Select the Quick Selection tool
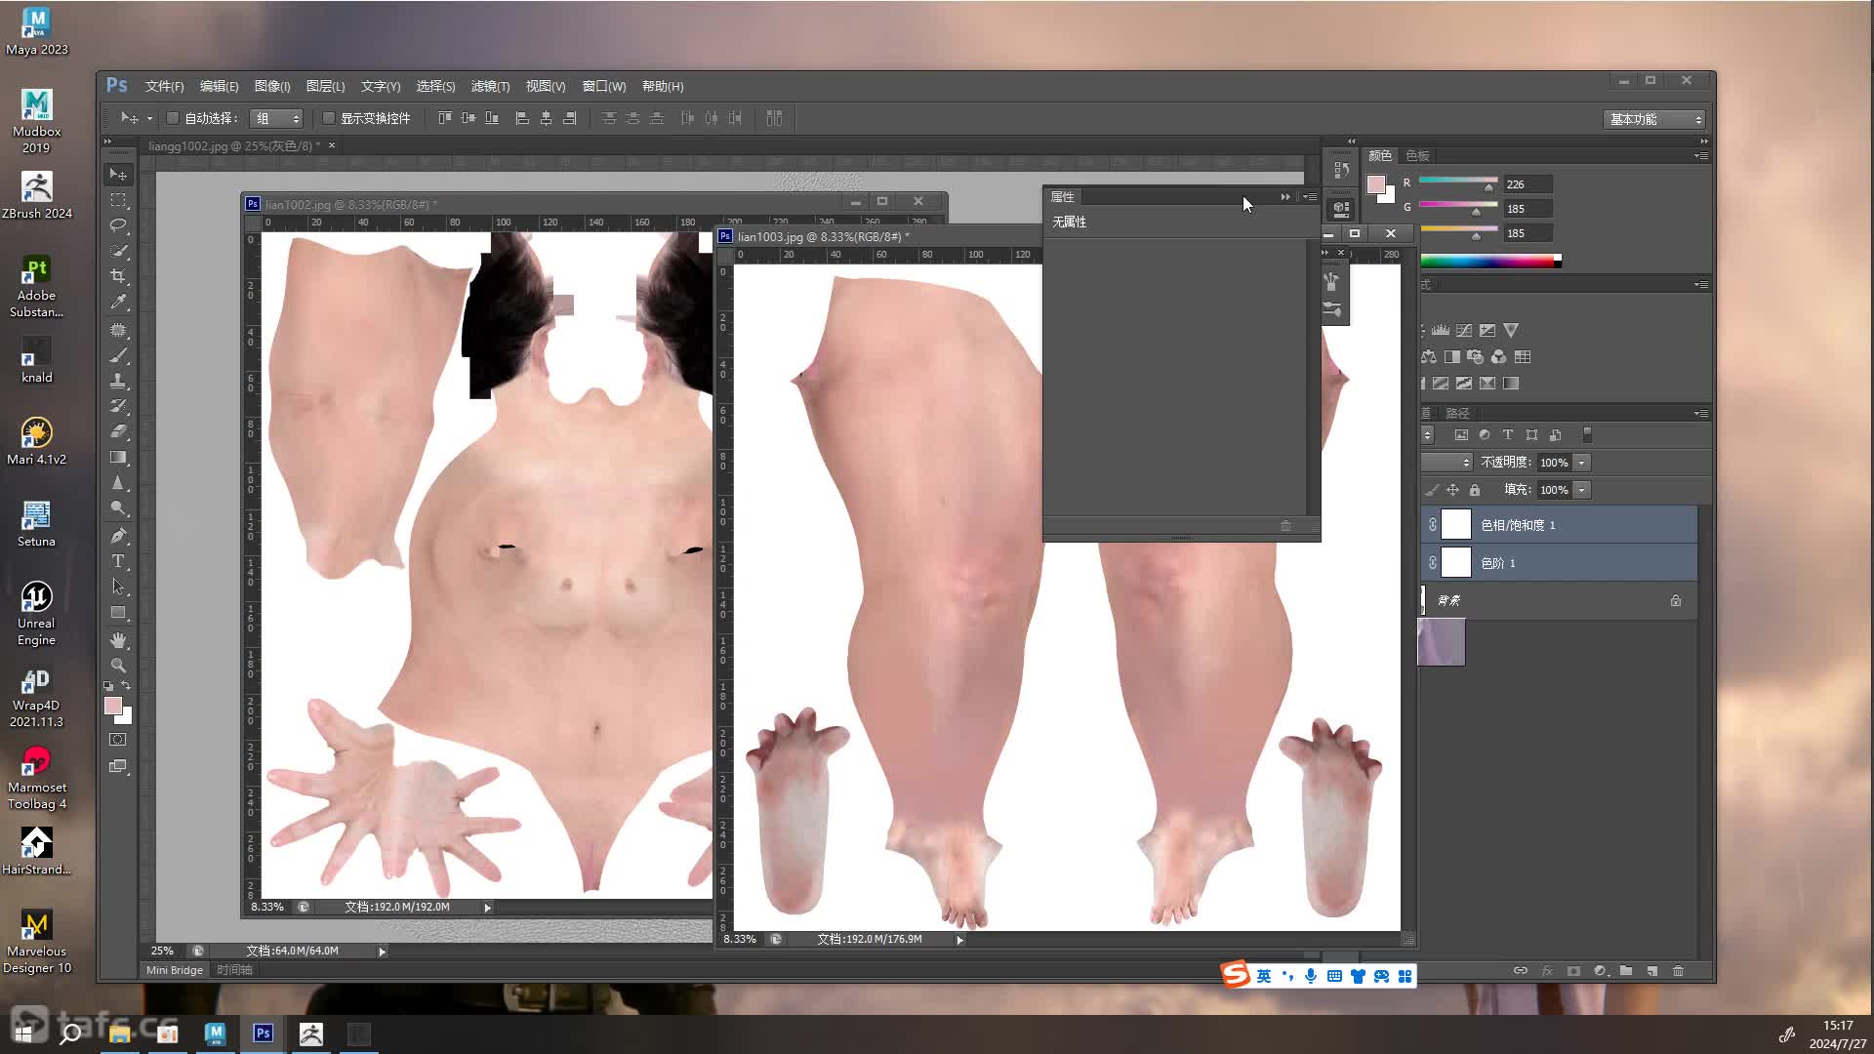Image resolution: width=1874 pixels, height=1054 pixels. (x=118, y=251)
